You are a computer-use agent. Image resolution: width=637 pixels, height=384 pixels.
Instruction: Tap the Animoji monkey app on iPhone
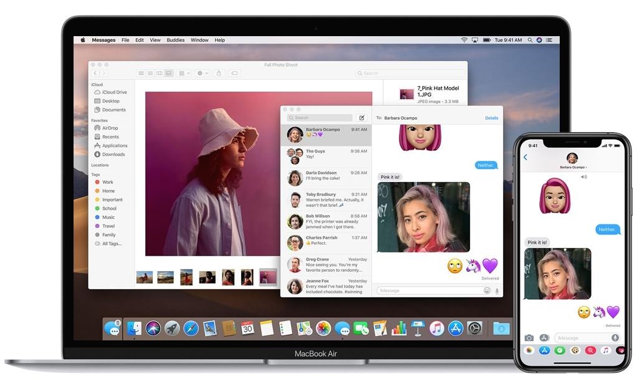tap(575, 350)
